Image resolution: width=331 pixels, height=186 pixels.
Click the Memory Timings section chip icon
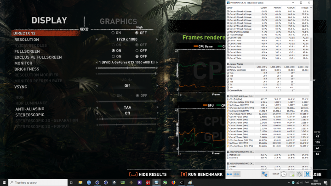(228, 64)
